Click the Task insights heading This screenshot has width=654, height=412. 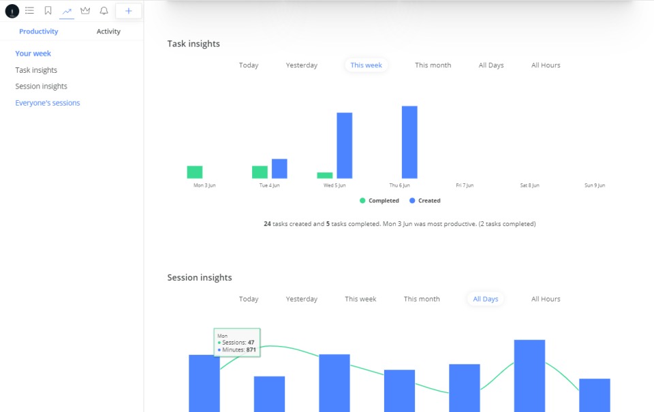point(193,44)
